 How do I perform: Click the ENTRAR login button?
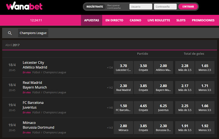[188, 6]
